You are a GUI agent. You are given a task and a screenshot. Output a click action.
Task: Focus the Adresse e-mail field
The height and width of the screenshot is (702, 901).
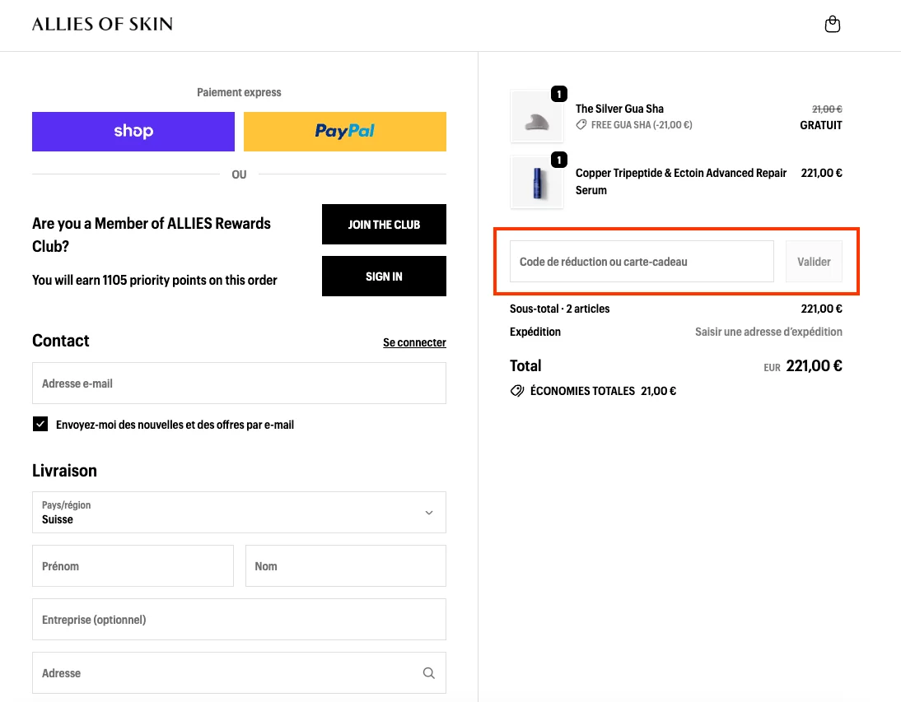pyautogui.click(x=239, y=383)
